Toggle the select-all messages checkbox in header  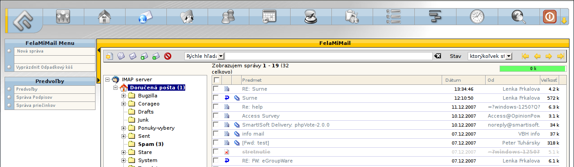(x=217, y=80)
